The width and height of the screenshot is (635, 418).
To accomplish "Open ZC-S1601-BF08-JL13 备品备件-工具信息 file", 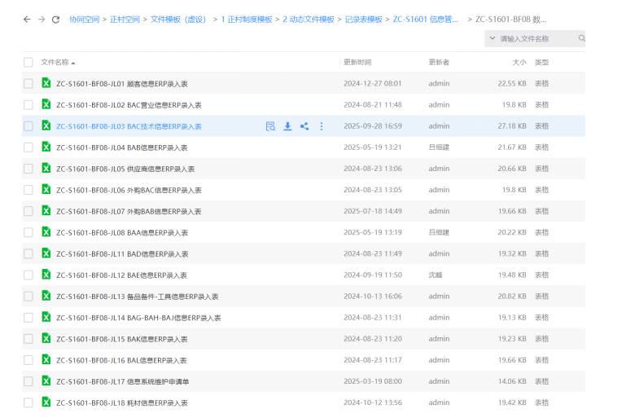I will click(x=137, y=296).
